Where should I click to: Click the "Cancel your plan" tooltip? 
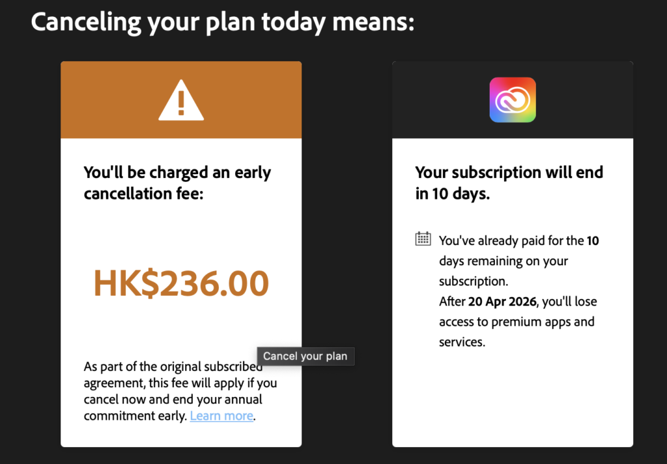click(305, 356)
